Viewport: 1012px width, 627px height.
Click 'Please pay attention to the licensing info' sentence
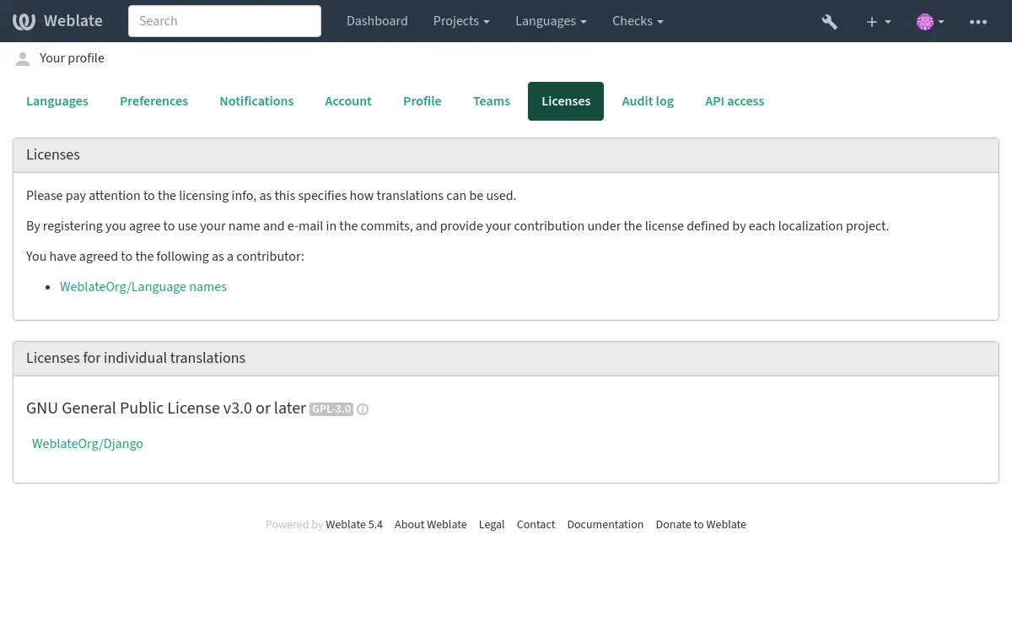pos(271,196)
